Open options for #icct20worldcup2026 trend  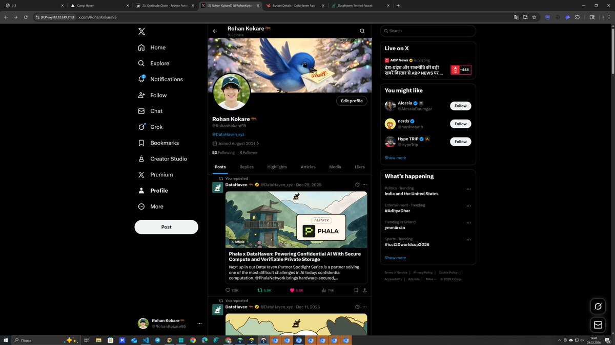(468, 240)
